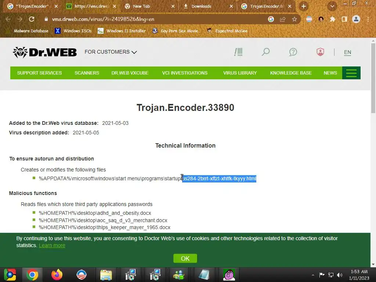Click the scrollbar down arrow
This screenshot has width=376, height=282.
click(373, 264)
